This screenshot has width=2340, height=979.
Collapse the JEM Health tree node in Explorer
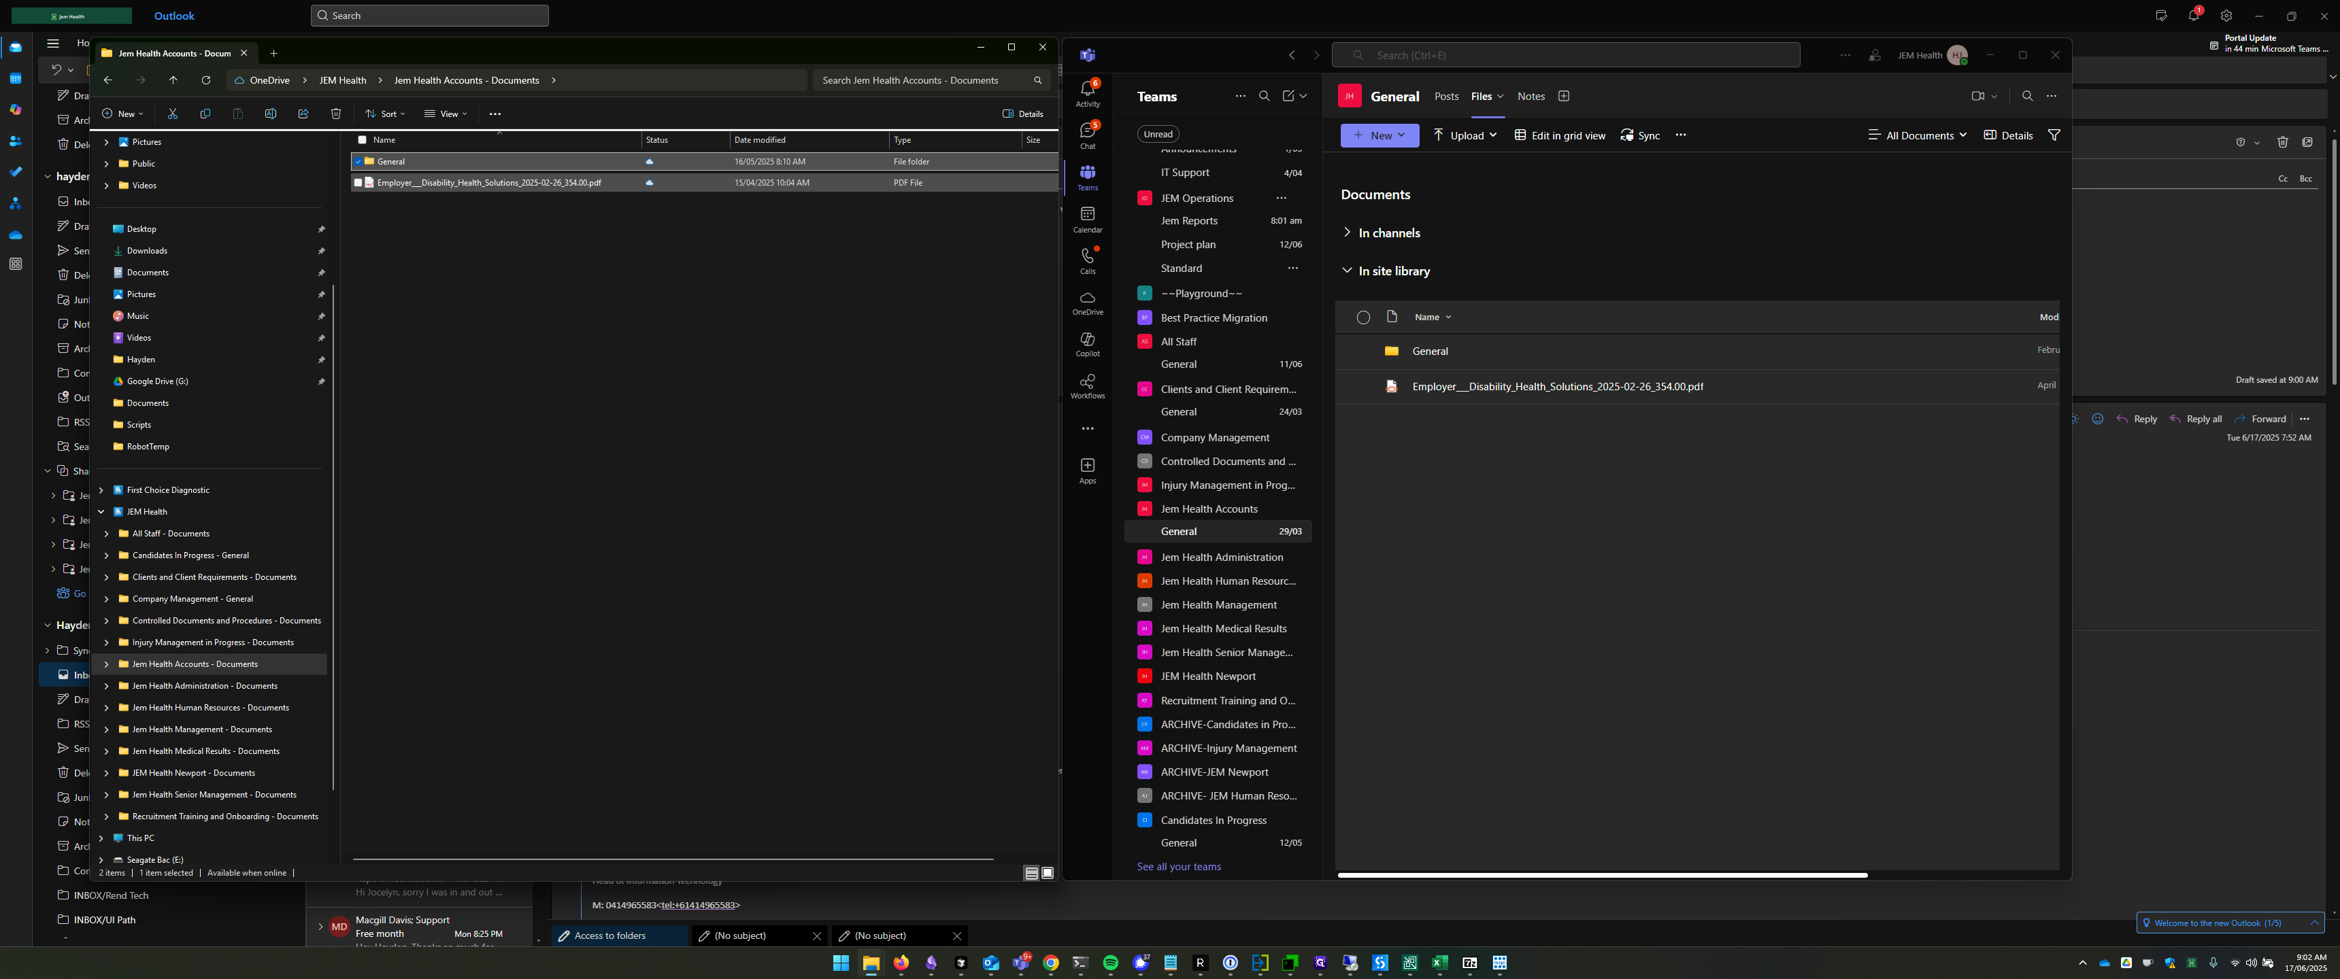[101, 512]
